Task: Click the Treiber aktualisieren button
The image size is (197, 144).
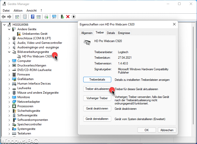Action: pos(97,89)
